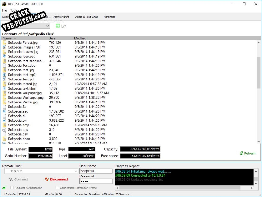This screenshot has width=262, height=197.
Task: Click the Softpedia test.mp3 file icon
Action: pos(4,75)
